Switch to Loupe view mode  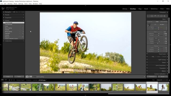point(27,77)
